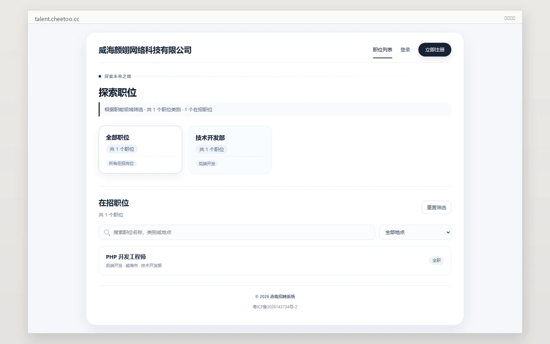Click the company name 威海颜翊网络科技有限公司
Screen dimensions: 550x344
[145, 50]
